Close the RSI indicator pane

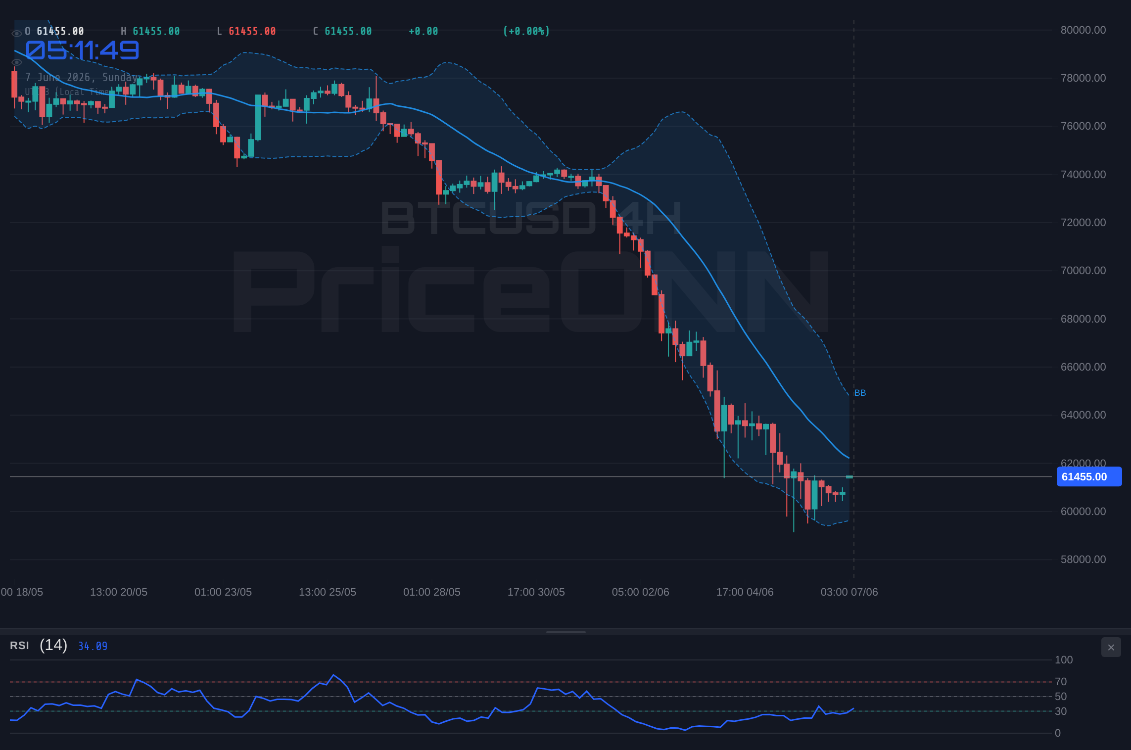pyautogui.click(x=1111, y=647)
